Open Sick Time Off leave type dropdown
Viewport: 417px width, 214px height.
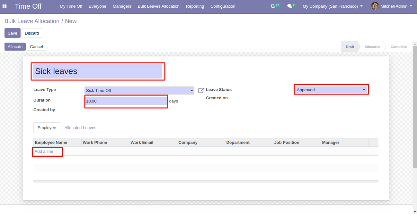coord(139,91)
